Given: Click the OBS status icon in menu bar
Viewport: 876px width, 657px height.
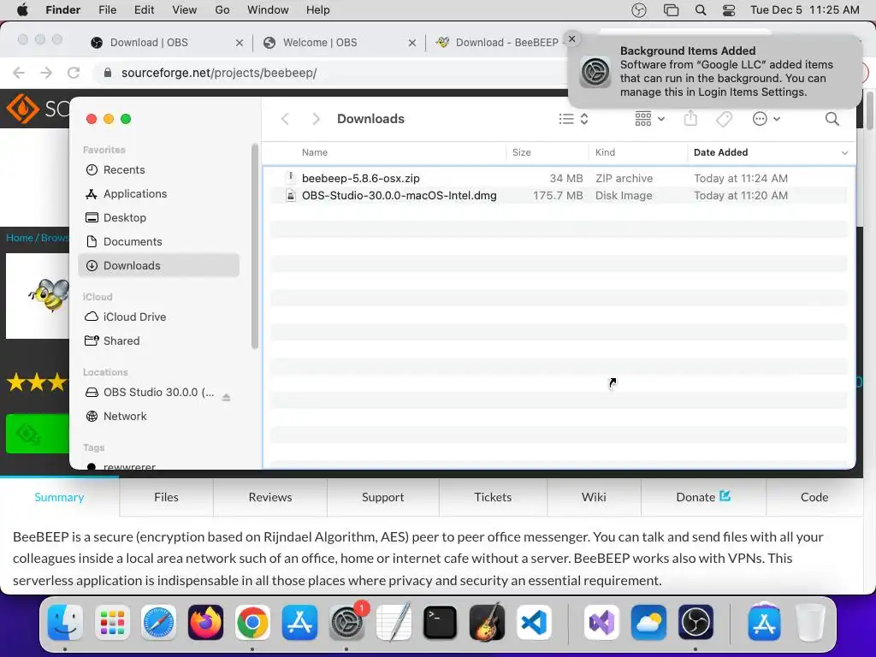Looking at the screenshot, I should [x=638, y=10].
